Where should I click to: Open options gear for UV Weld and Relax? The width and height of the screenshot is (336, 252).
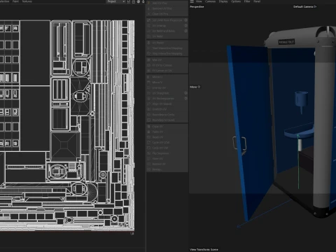click(186, 31)
